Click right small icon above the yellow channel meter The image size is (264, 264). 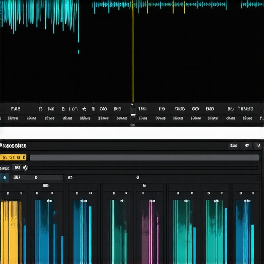(21, 193)
